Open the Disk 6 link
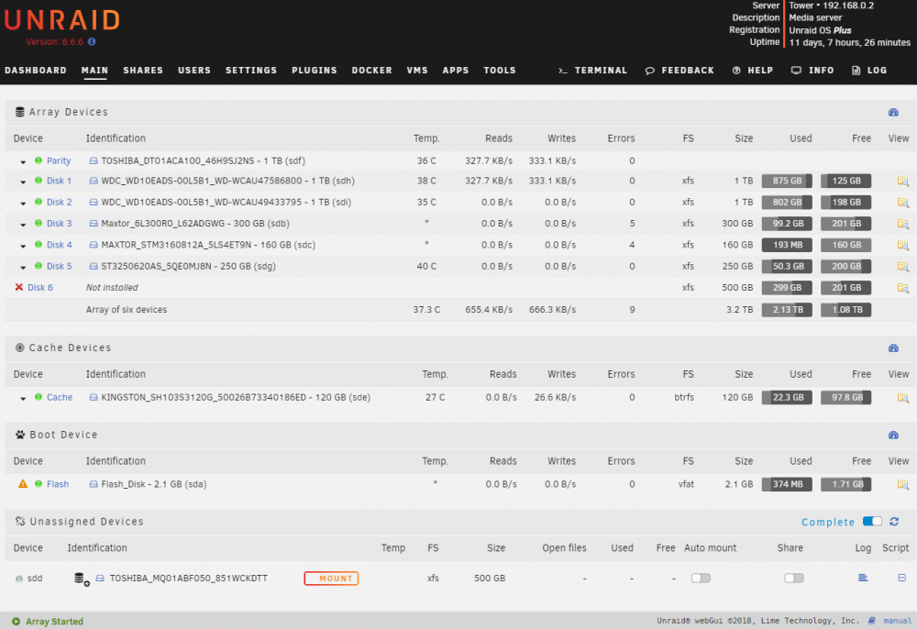 point(40,288)
